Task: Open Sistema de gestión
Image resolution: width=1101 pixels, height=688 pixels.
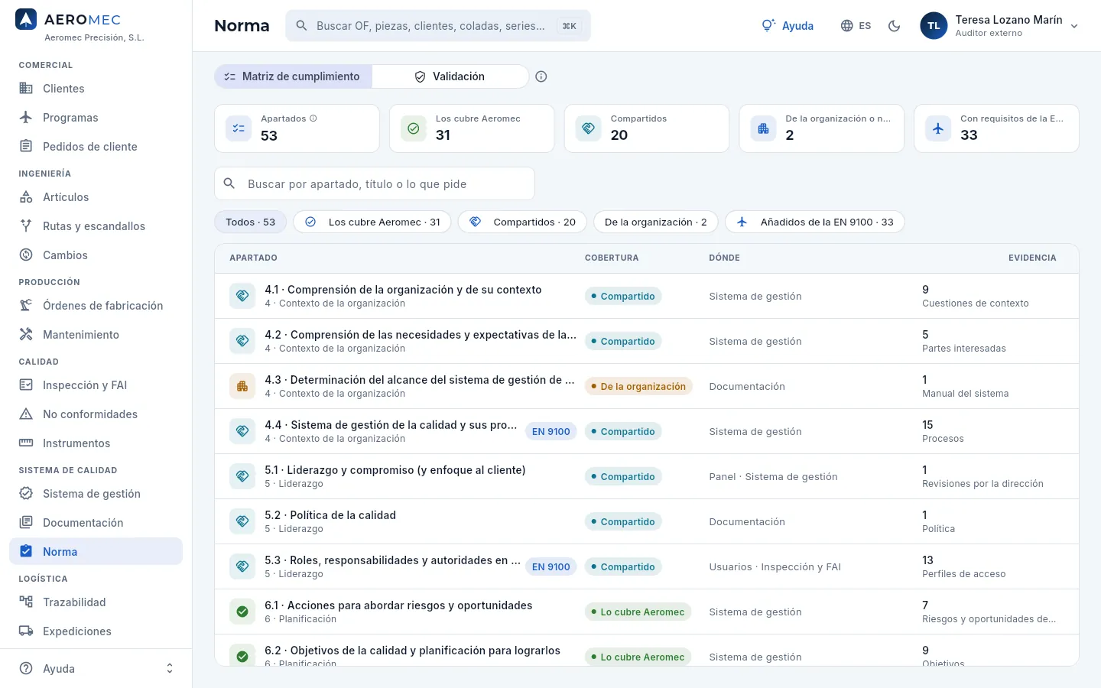Action: [96, 494]
